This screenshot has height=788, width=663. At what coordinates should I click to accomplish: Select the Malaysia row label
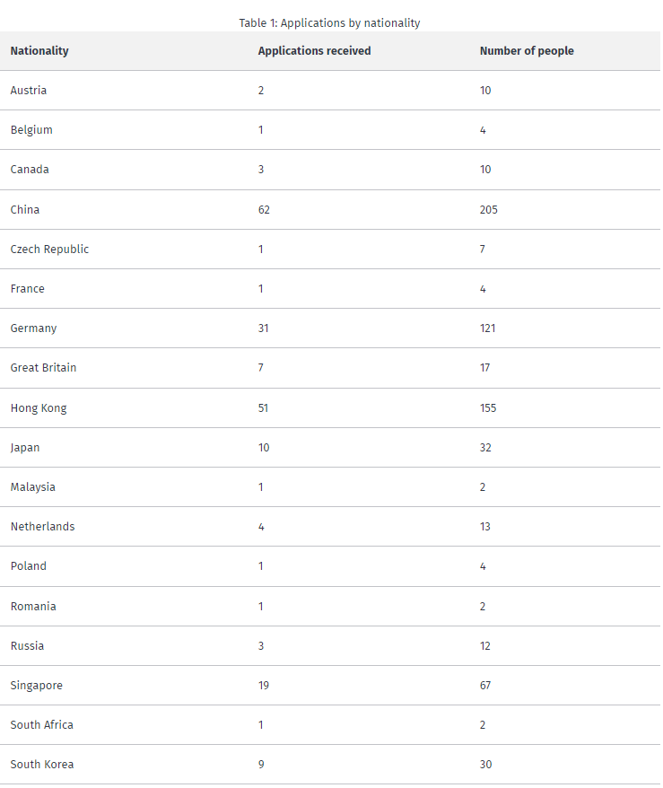[33, 487]
